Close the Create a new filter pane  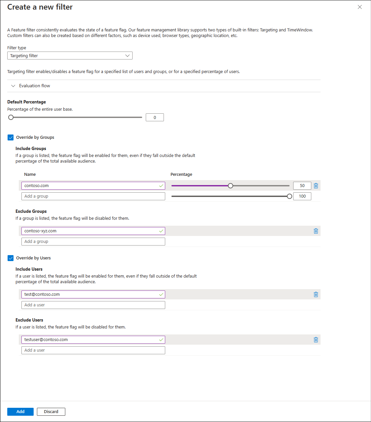pyautogui.click(x=360, y=7)
